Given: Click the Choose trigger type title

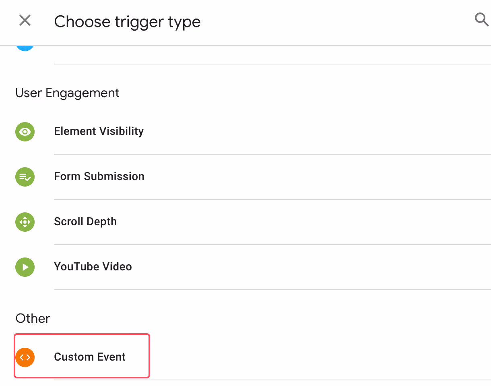Looking at the screenshot, I should coord(127,21).
